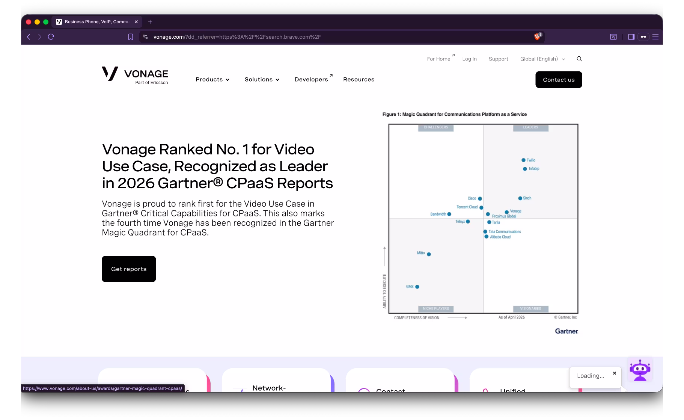The image size is (684, 420).
Task: Click the Gartner Magic Quadrant chart image
Action: (x=481, y=223)
